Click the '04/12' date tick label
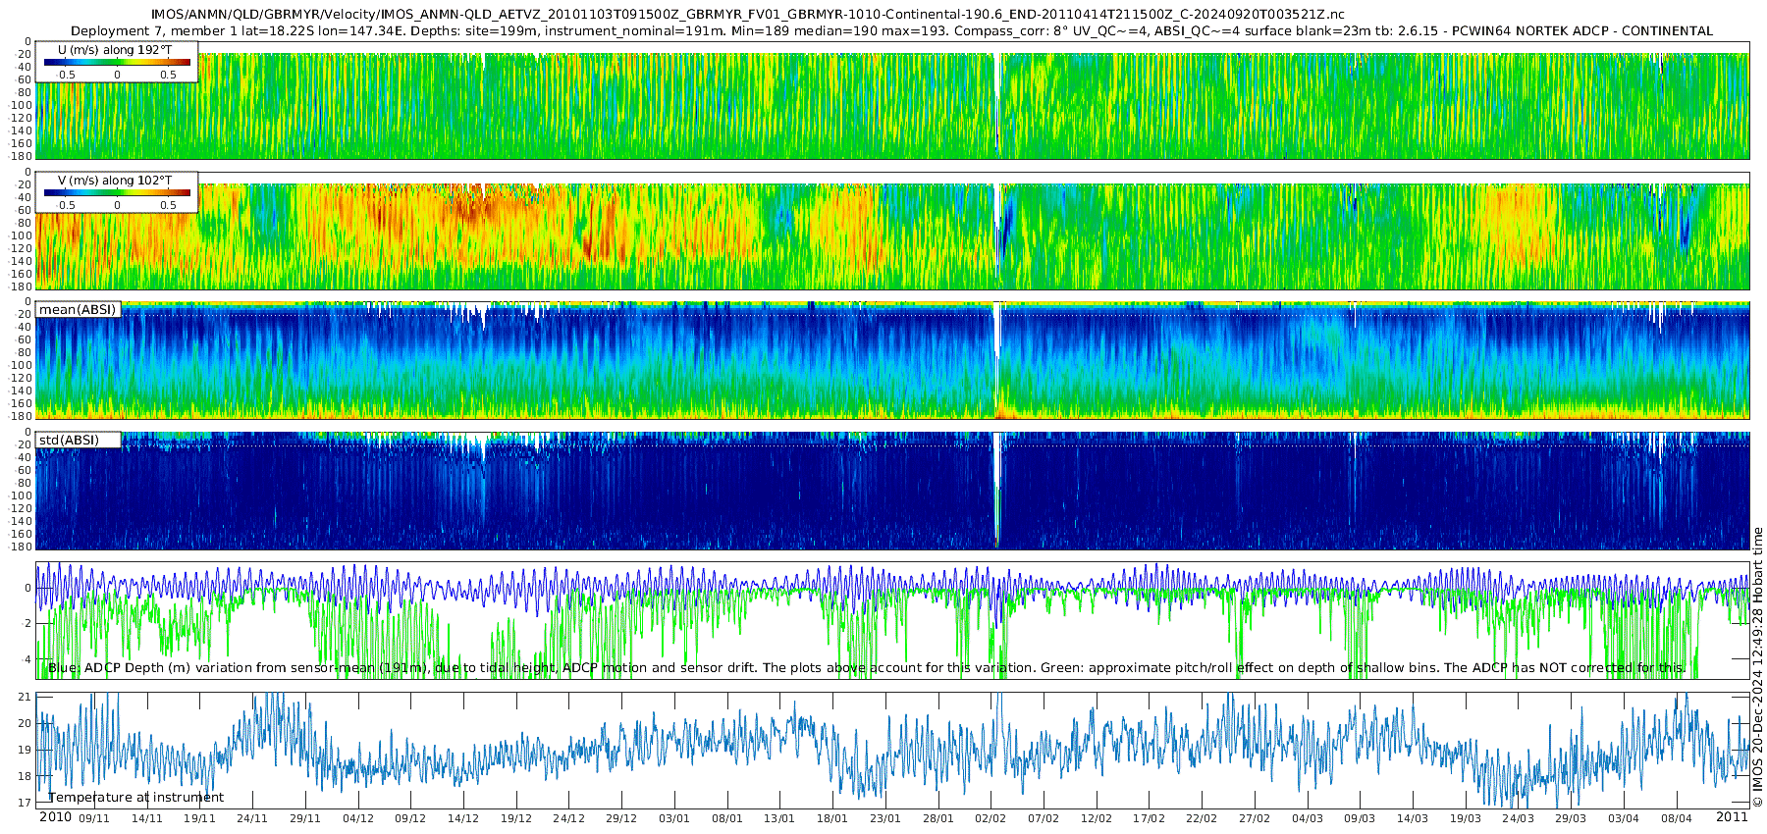1767x834 pixels. 358,818
